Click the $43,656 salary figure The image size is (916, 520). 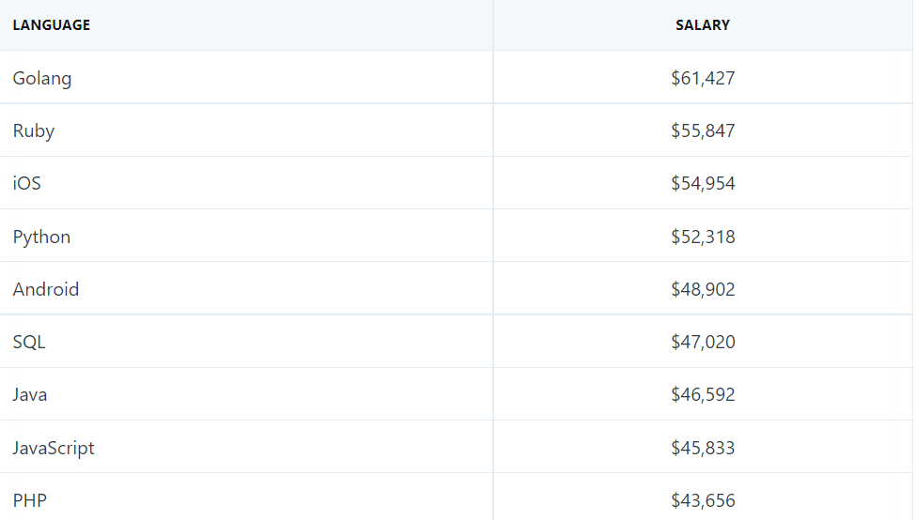(703, 500)
